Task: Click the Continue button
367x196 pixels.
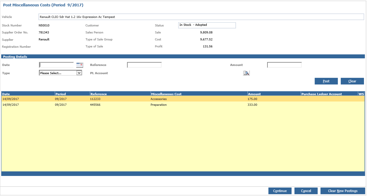Action: (280, 191)
